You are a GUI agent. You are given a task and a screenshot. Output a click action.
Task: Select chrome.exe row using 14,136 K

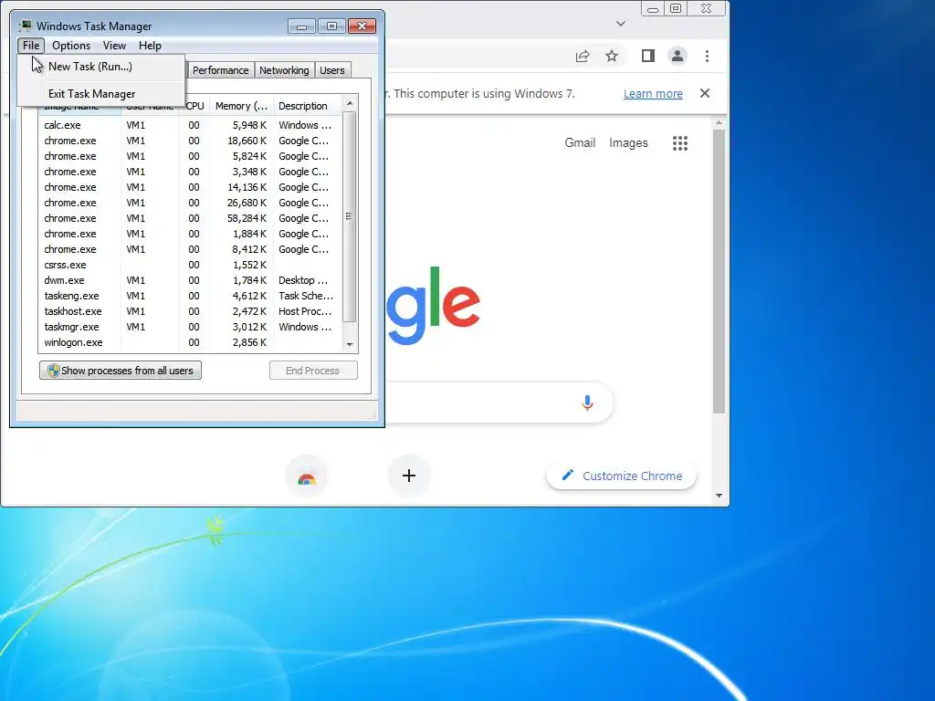pos(191,187)
